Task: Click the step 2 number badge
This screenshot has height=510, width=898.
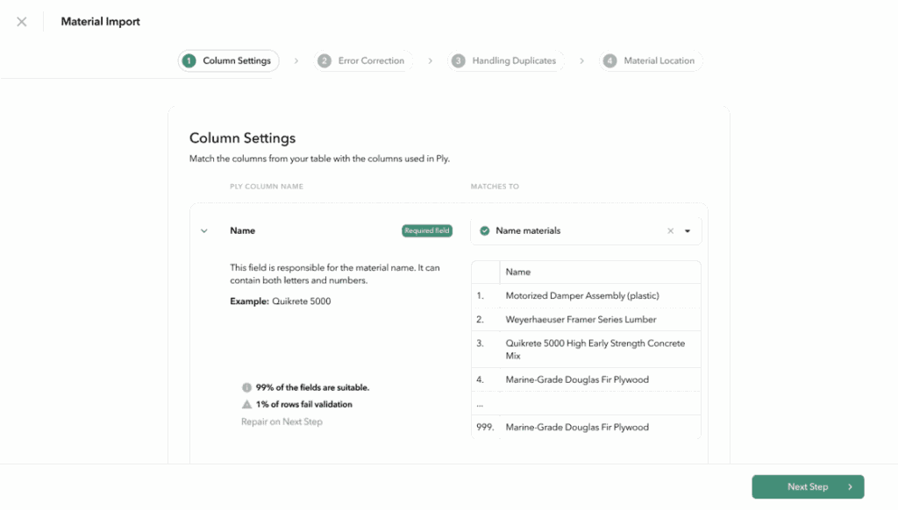Action: (x=324, y=61)
